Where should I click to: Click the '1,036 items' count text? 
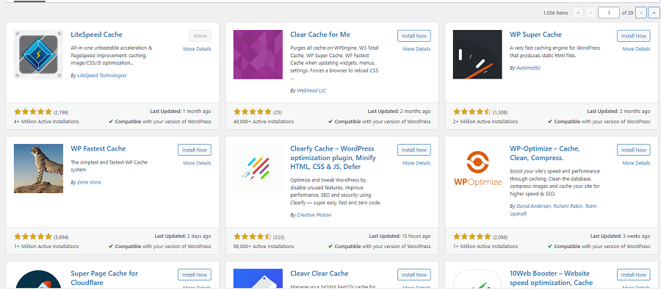[x=556, y=13]
